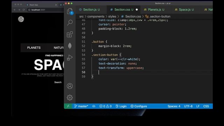
Task: Click Login in the status bar
Action: (121, 106)
